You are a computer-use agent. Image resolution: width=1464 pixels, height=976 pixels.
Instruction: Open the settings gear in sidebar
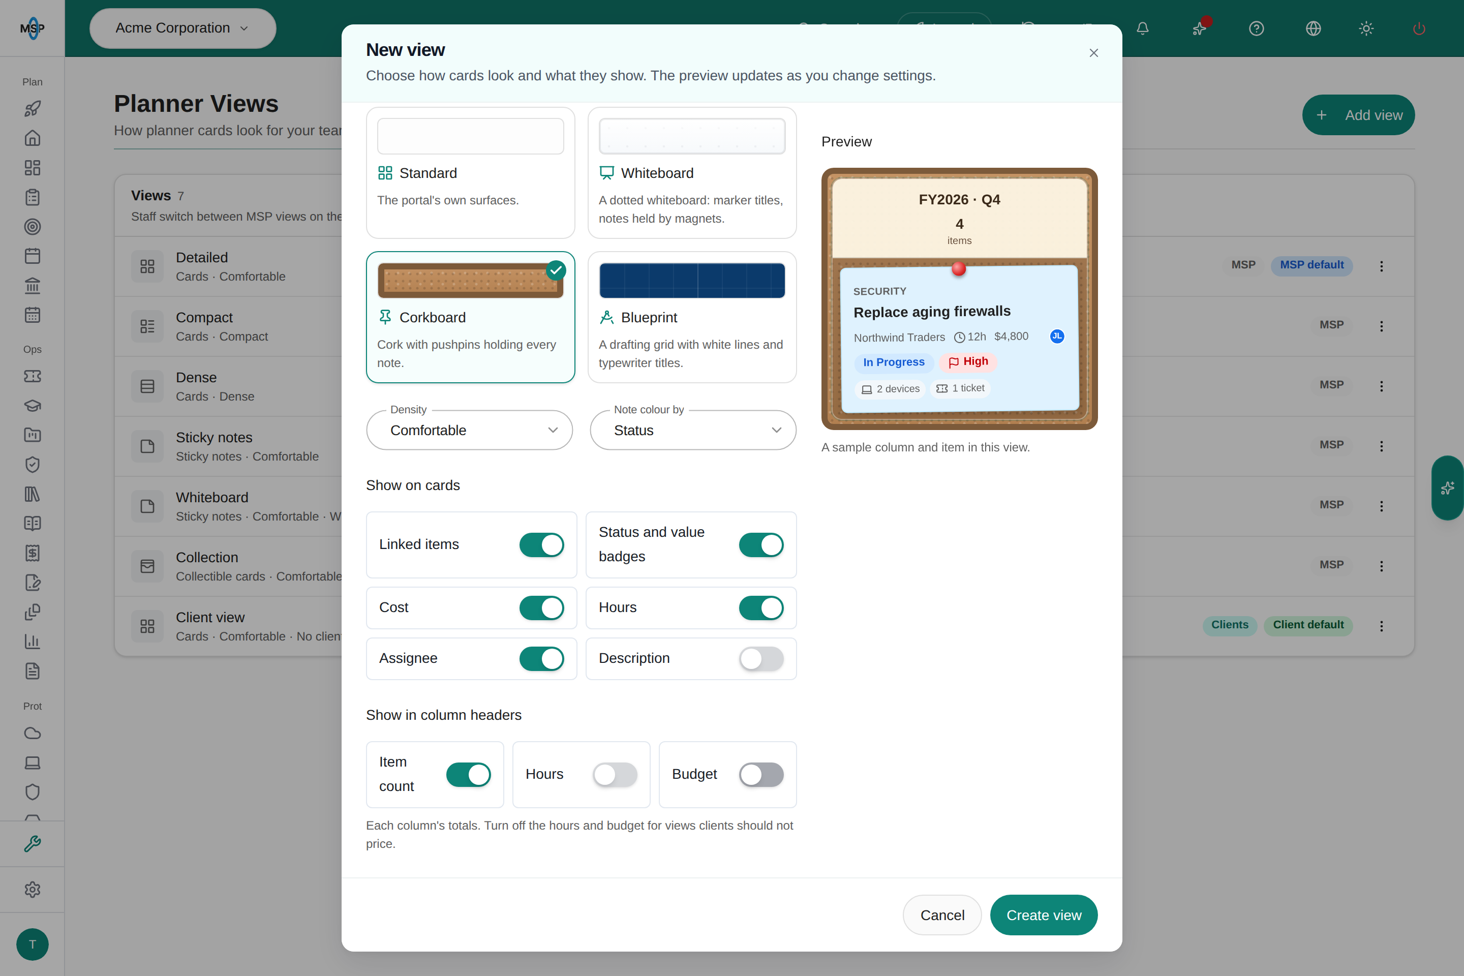tap(33, 890)
